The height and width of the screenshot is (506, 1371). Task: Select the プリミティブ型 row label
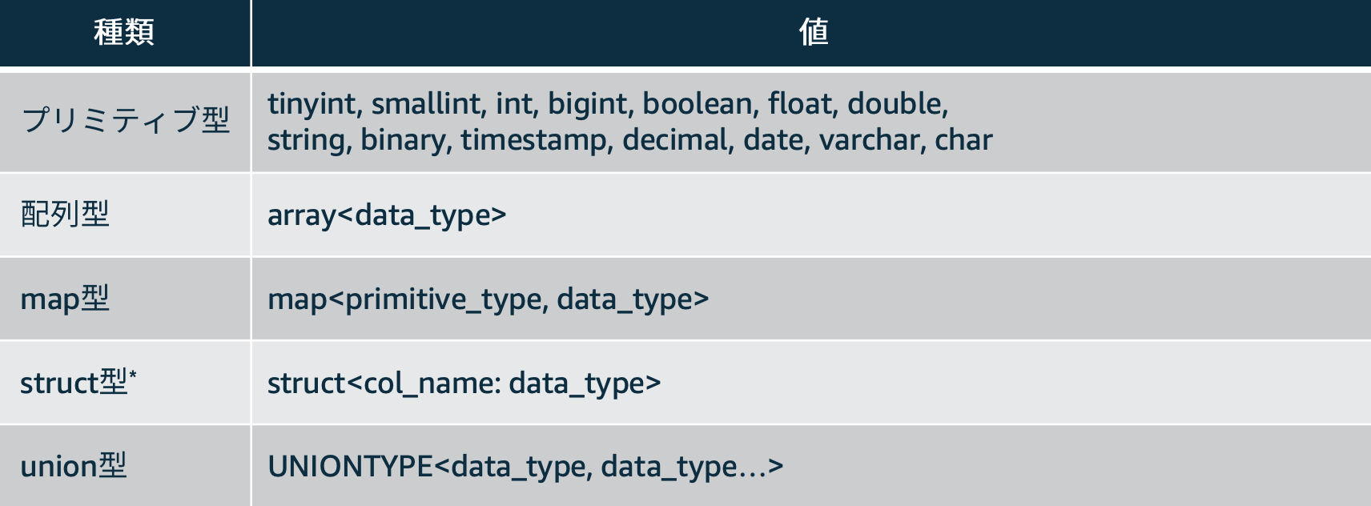(x=126, y=120)
